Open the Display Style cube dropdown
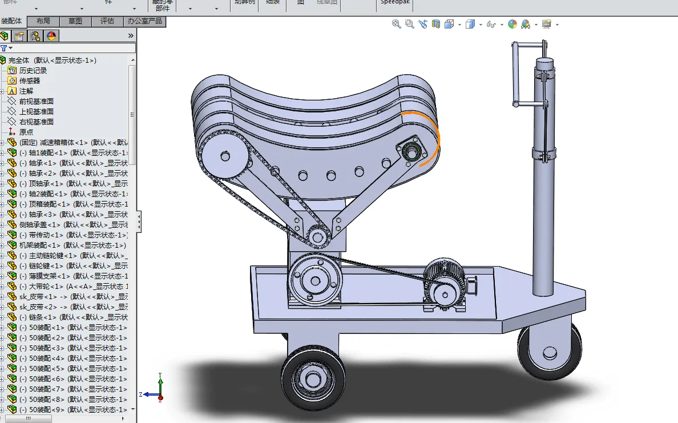Viewport: 678px width, 423px height. pos(481,25)
